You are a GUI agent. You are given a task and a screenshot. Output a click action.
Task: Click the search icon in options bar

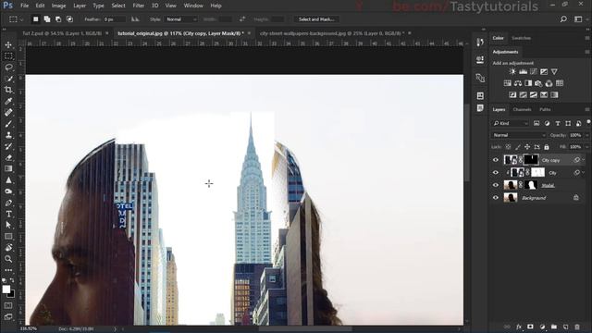(563, 18)
